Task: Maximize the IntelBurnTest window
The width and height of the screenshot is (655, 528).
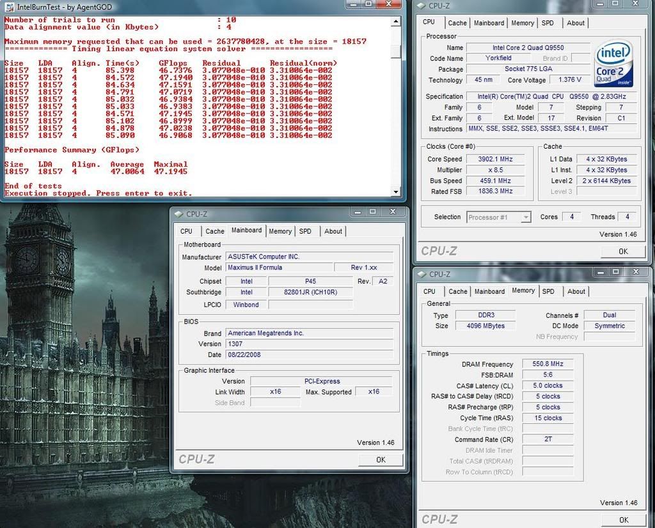Action: pos(368,4)
